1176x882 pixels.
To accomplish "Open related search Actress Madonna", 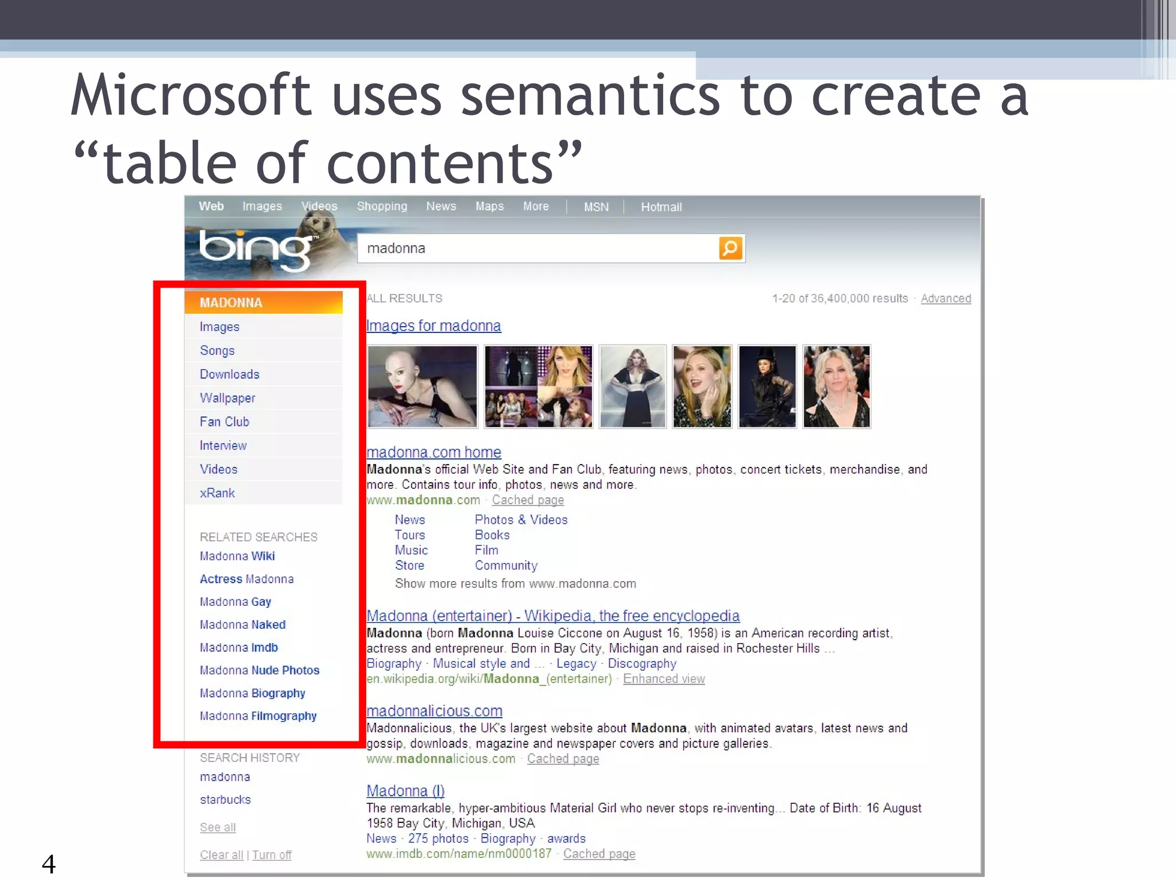I will pos(246,579).
